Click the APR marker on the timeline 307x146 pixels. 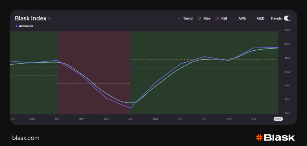point(57,119)
